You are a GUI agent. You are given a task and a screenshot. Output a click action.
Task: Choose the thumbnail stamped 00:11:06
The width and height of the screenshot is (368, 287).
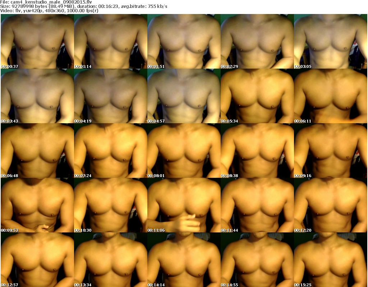pos(184,205)
